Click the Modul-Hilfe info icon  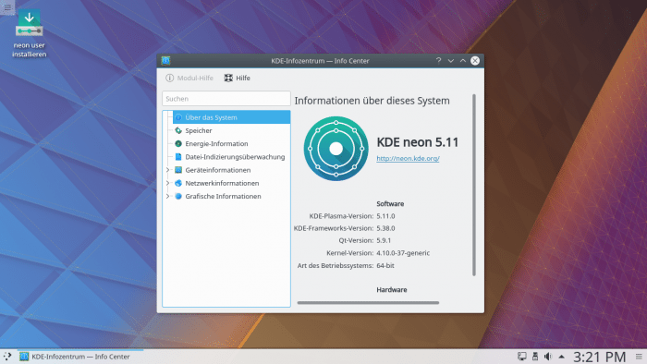(x=169, y=78)
